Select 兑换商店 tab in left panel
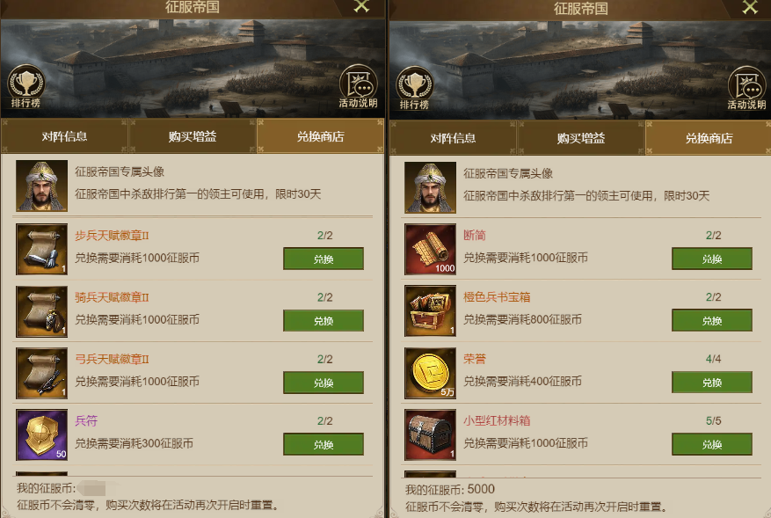The height and width of the screenshot is (518, 771). click(x=320, y=136)
